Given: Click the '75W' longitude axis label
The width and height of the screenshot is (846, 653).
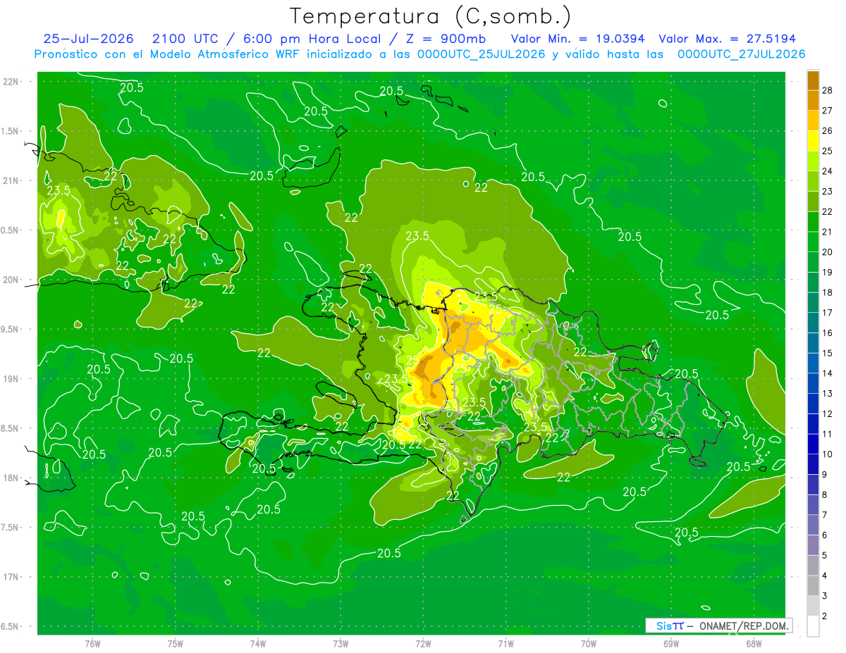Looking at the screenshot, I should 176,644.
